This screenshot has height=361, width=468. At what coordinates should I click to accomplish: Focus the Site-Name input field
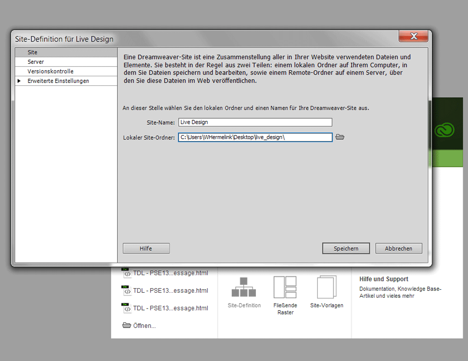(x=255, y=122)
